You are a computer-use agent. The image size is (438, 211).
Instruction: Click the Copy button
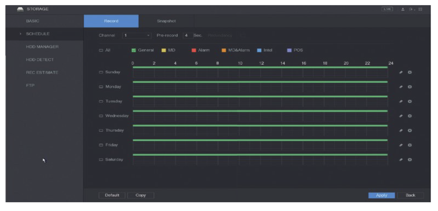tap(141, 196)
